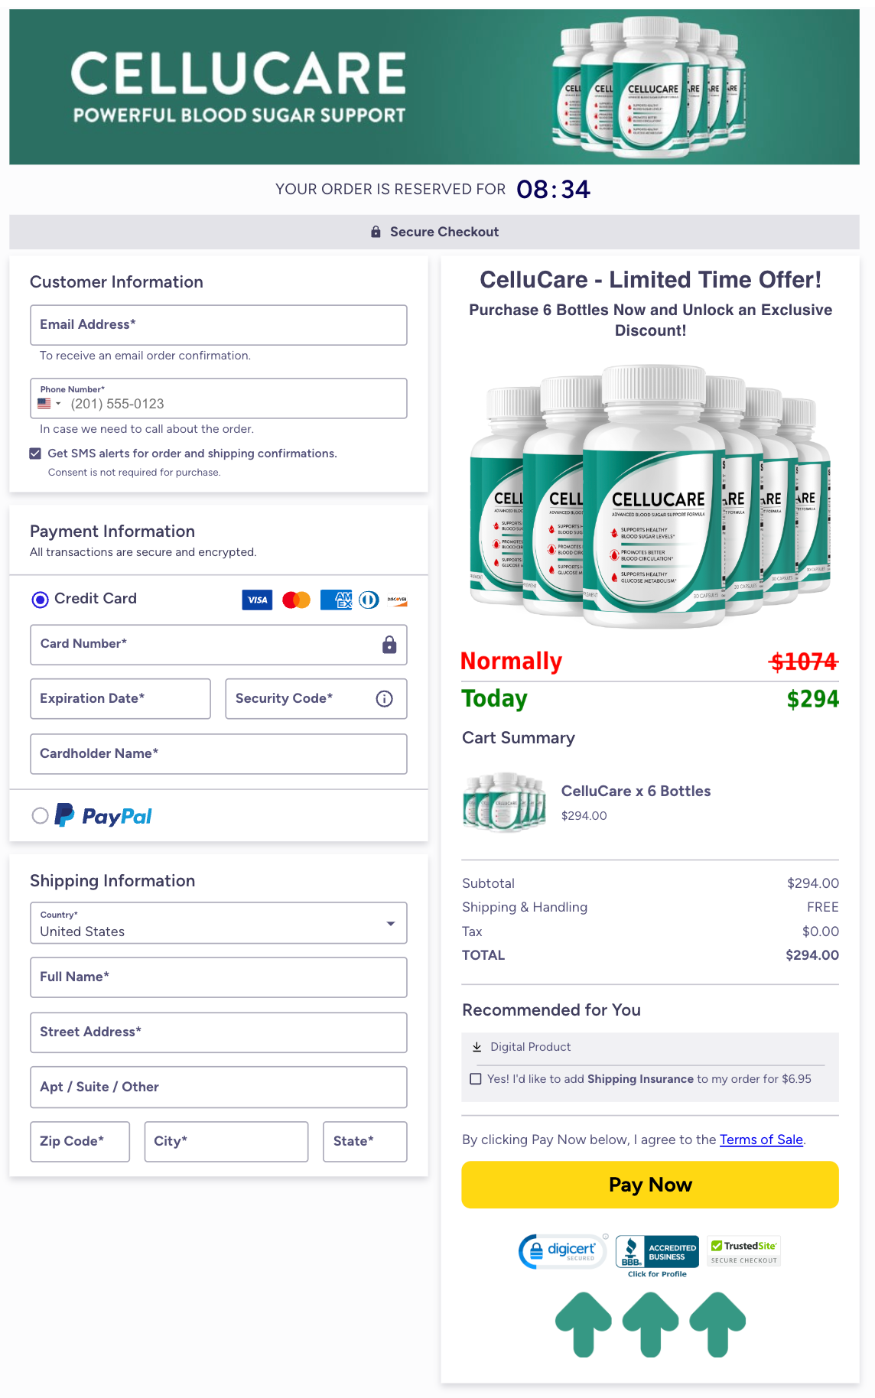
Task: Open the Terms of Sale link
Action: tap(761, 1140)
